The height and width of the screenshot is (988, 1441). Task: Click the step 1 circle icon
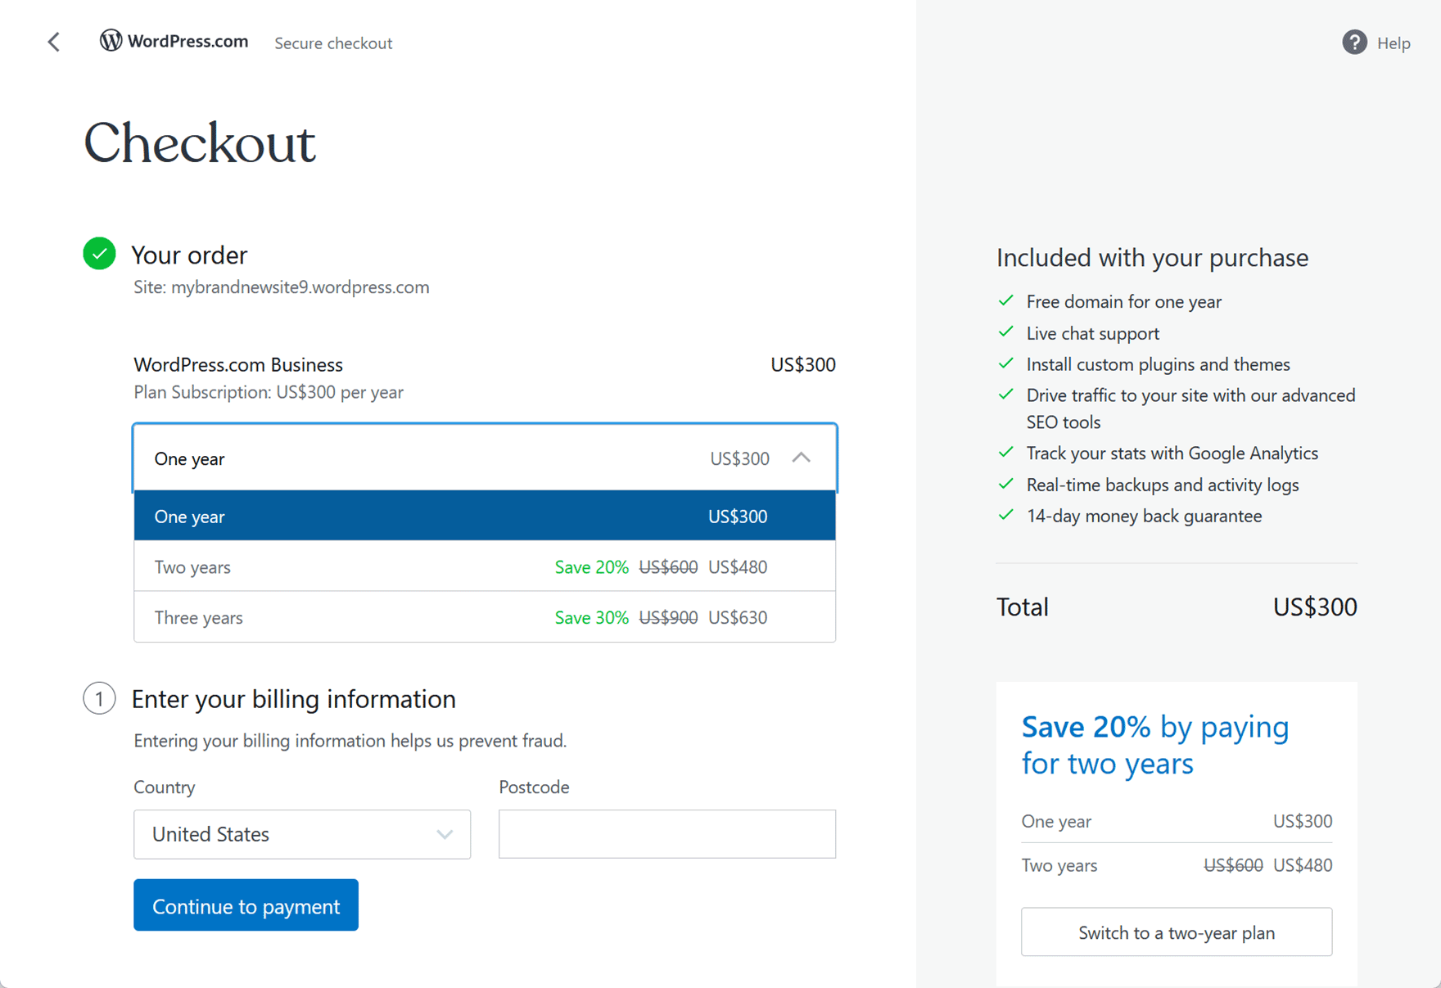[x=99, y=698]
